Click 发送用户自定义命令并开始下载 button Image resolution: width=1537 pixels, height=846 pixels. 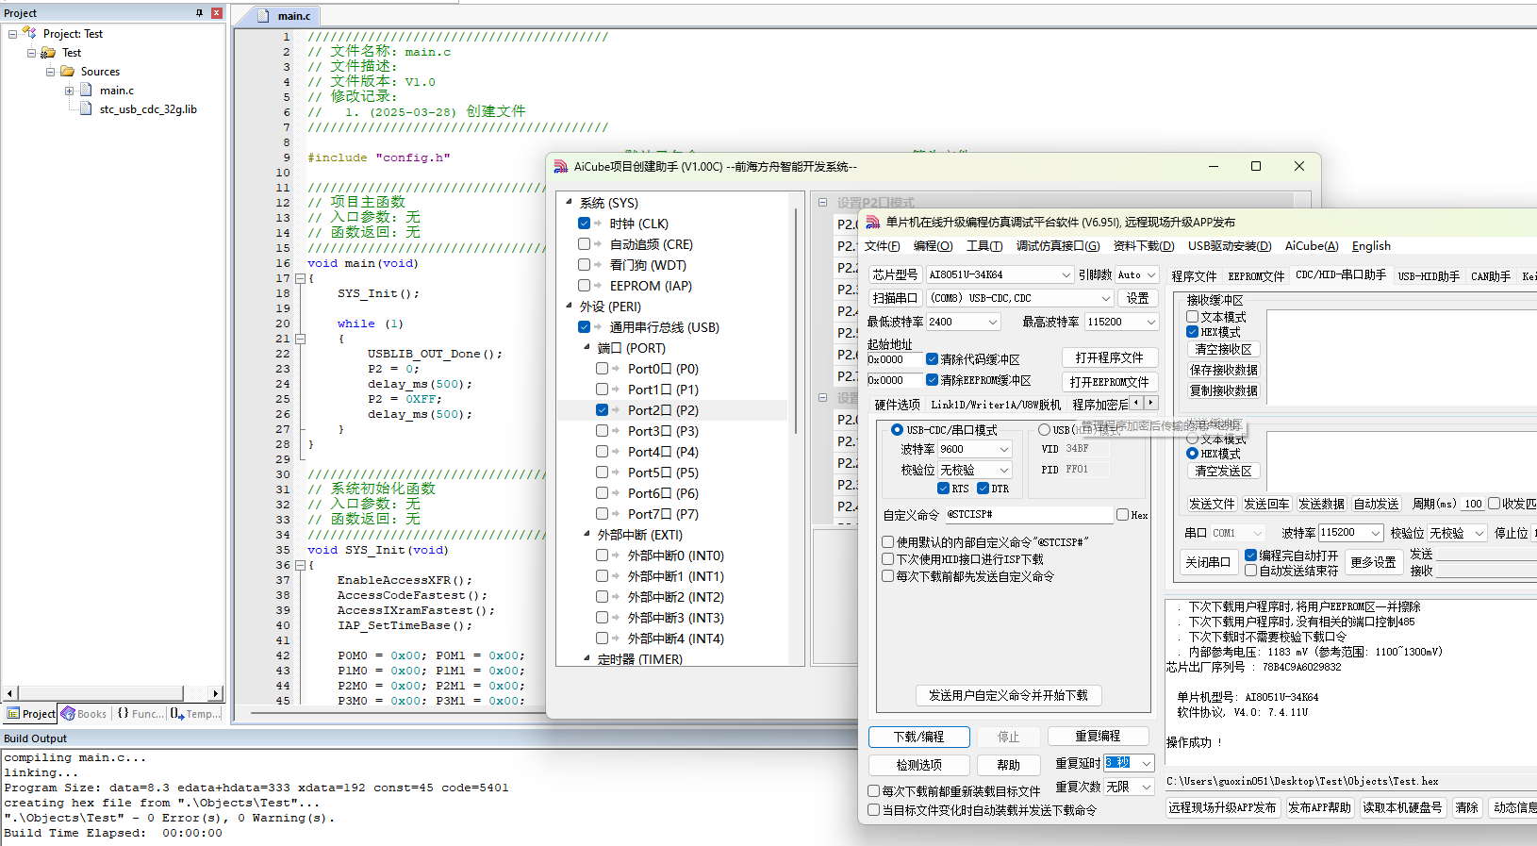point(1008,696)
